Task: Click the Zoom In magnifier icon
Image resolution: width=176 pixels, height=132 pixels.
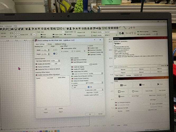Action: (x=4, y=29)
